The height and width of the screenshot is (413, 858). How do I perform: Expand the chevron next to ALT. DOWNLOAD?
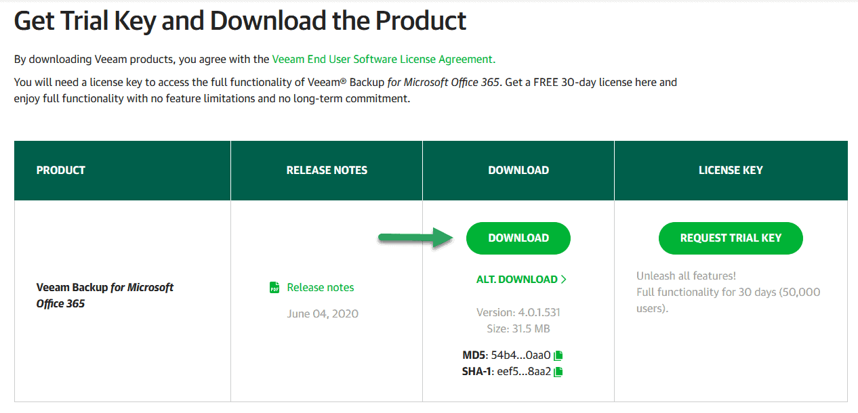click(x=564, y=280)
